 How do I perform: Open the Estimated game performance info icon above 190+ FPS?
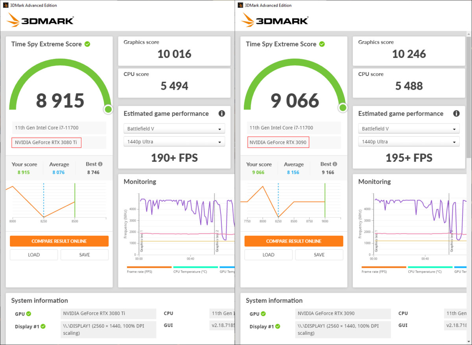[x=222, y=113]
